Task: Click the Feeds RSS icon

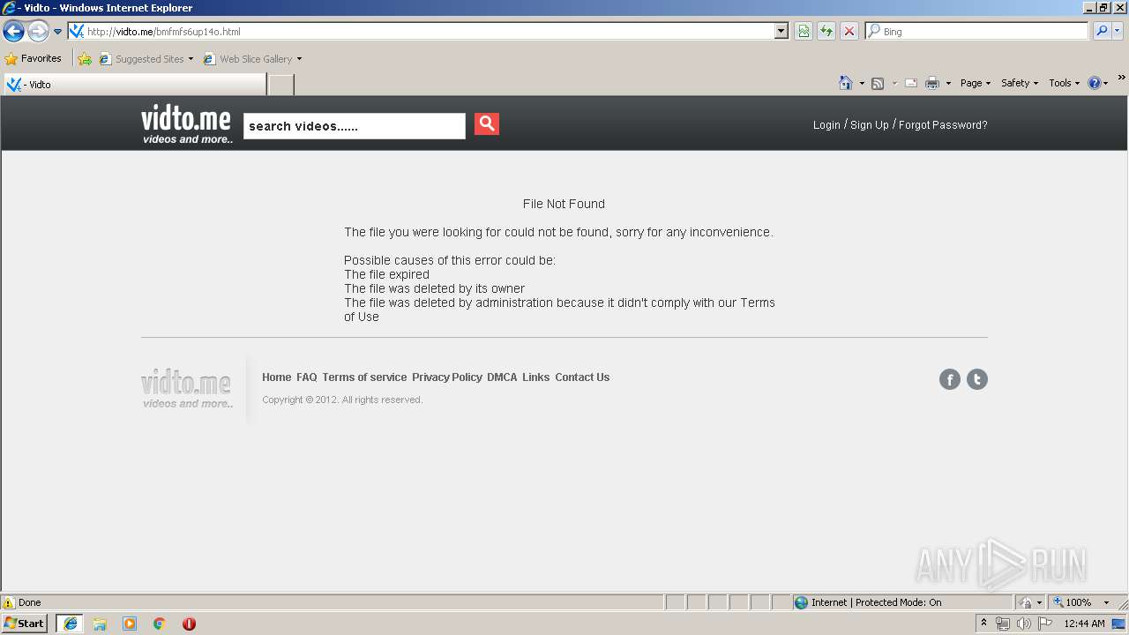Action: [x=878, y=83]
